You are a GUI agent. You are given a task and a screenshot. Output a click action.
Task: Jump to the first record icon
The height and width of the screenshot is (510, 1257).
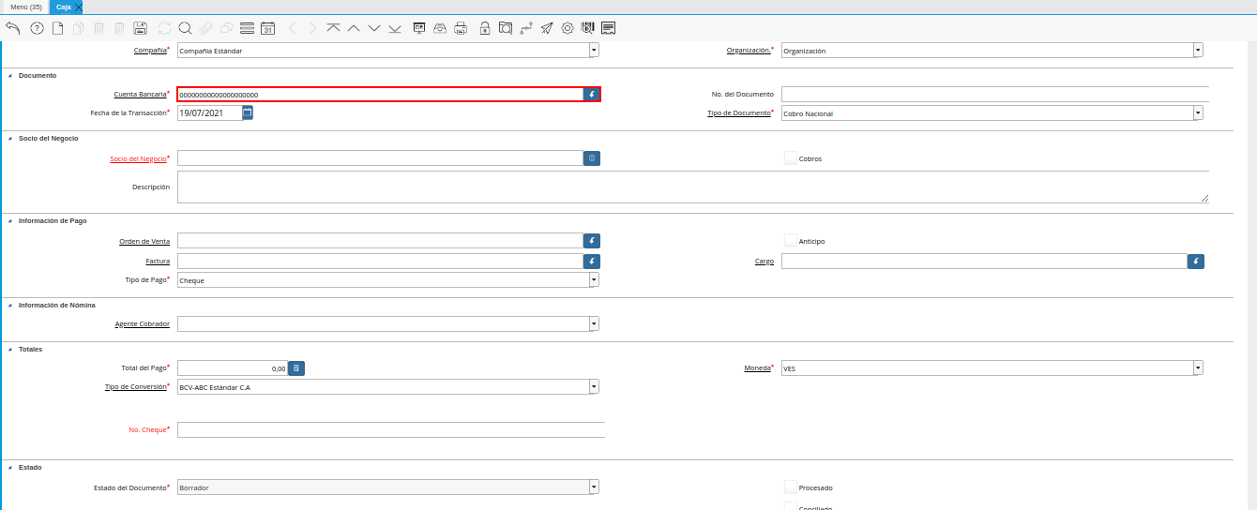pos(333,28)
